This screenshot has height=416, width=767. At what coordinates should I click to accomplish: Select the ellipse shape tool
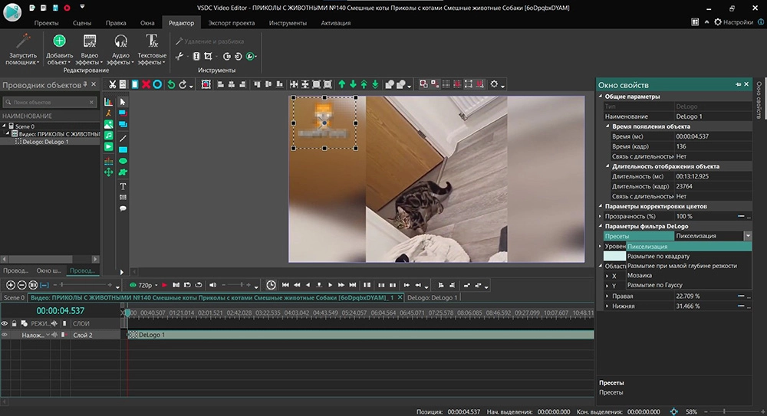click(123, 161)
